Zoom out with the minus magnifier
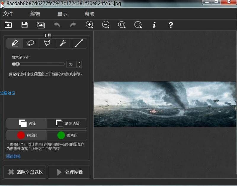Viewport: 237px width, 186px height. pos(106,25)
